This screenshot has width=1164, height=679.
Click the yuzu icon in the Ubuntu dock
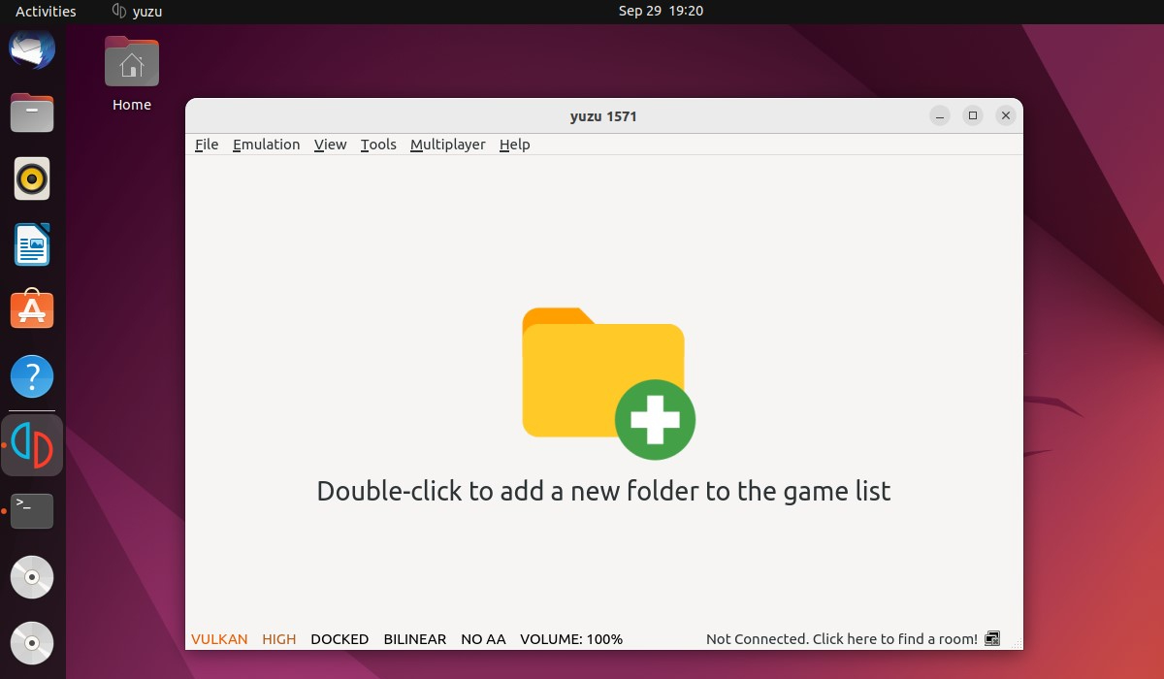pyautogui.click(x=32, y=444)
